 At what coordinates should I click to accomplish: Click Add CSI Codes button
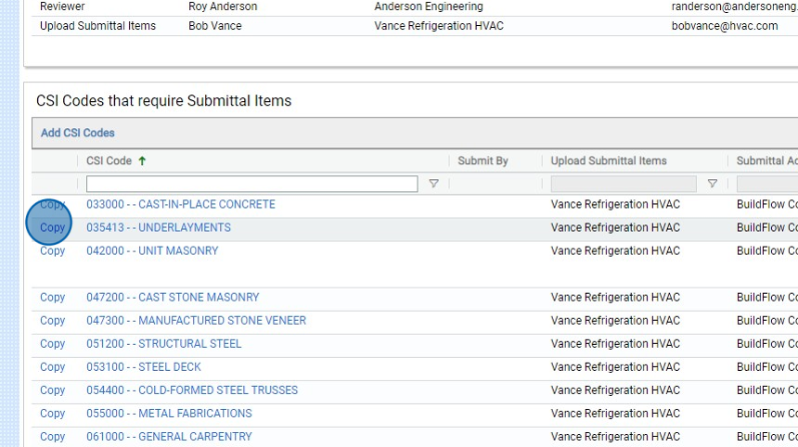(78, 133)
